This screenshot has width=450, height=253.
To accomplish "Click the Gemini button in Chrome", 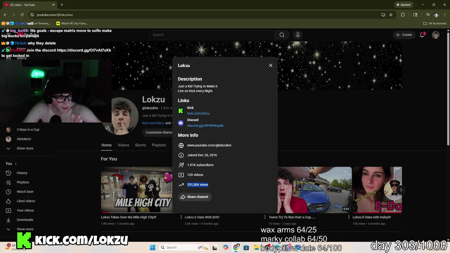I will coord(404,5).
